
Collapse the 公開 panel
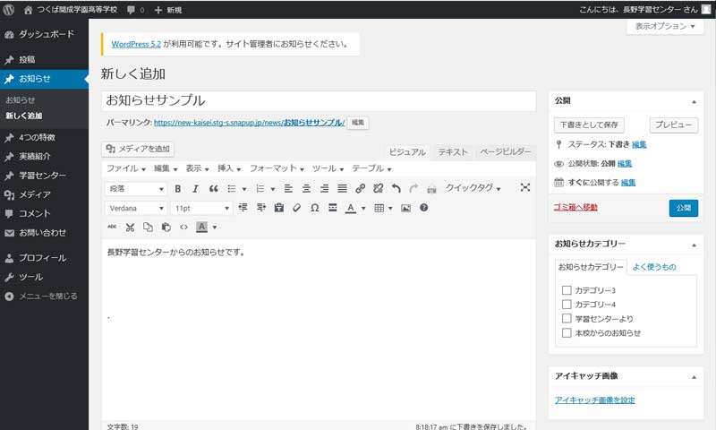[694, 101]
